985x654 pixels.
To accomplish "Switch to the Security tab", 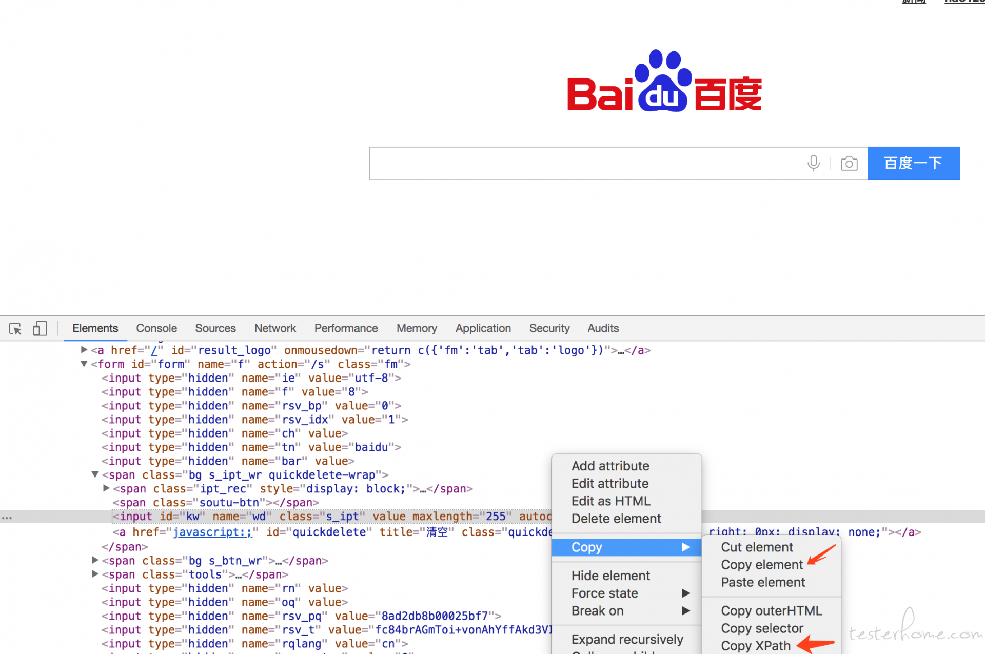I will [x=549, y=328].
